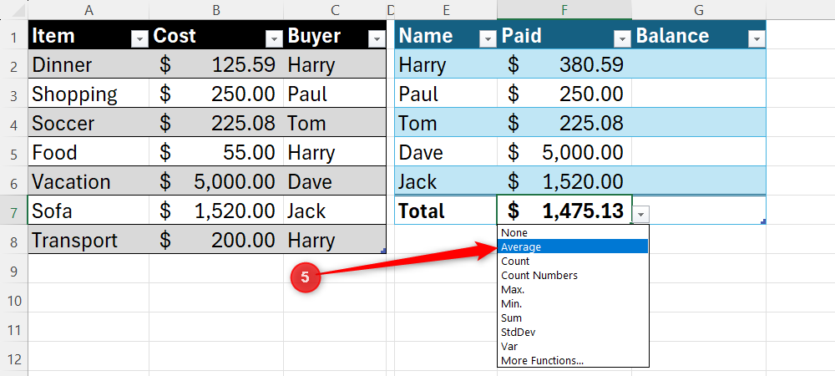Image resolution: width=835 pixels, height=376 pixels.
Task: Open the Balance column filter dropdown
Action: point(757,38)
